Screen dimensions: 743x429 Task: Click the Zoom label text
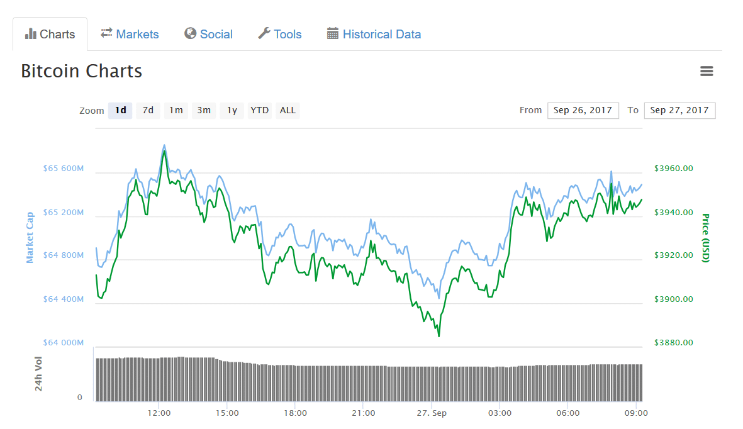[91, 111]
